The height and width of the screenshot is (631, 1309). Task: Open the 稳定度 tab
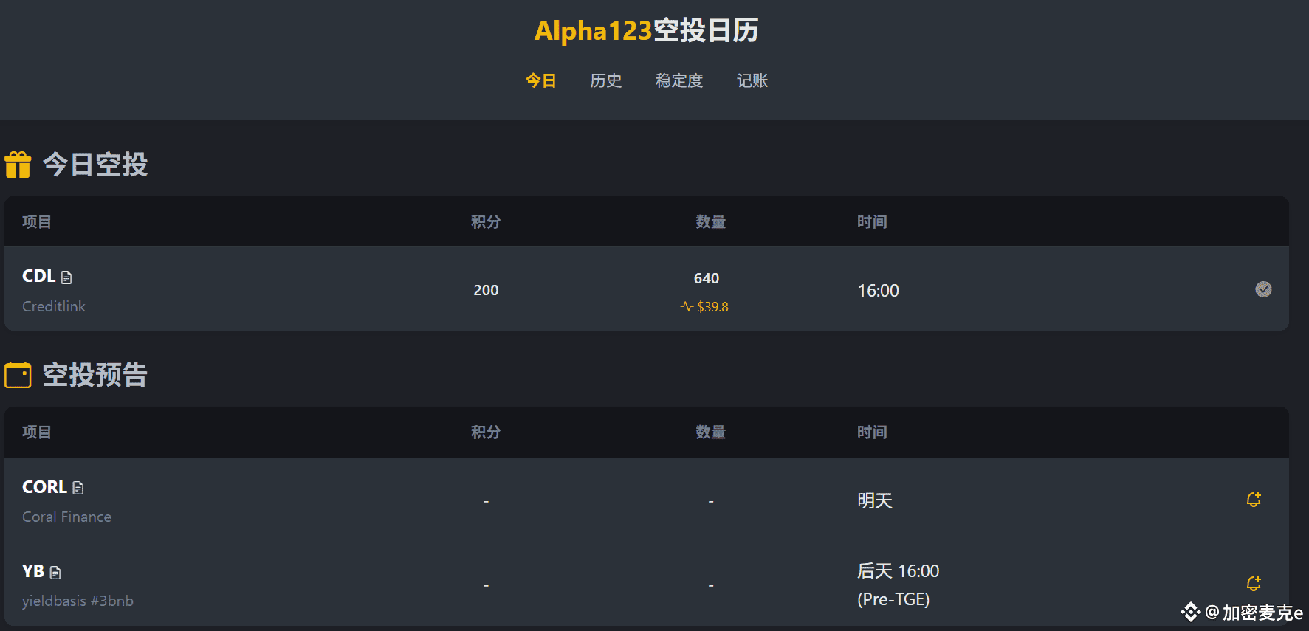678,80
